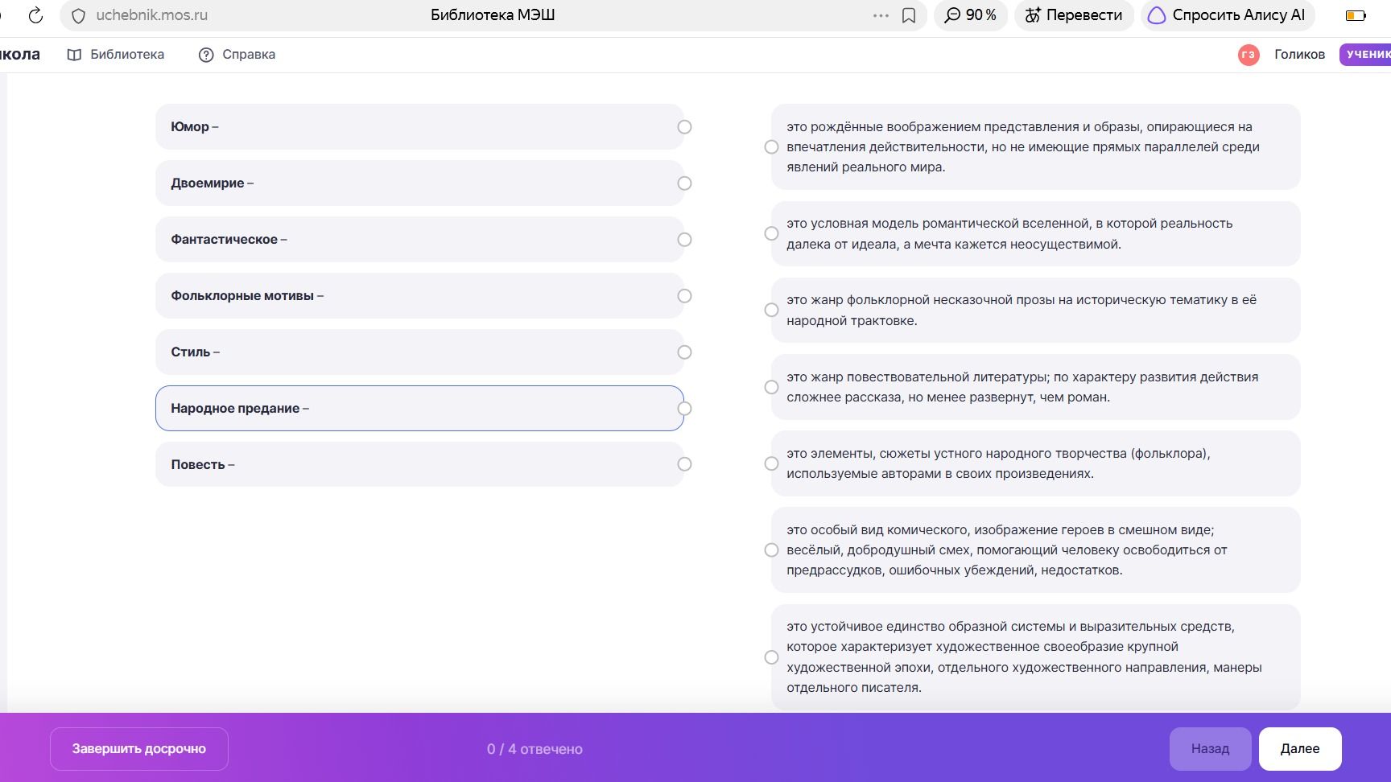Select the connector dot for Юмор

click(x=684, y=127)
